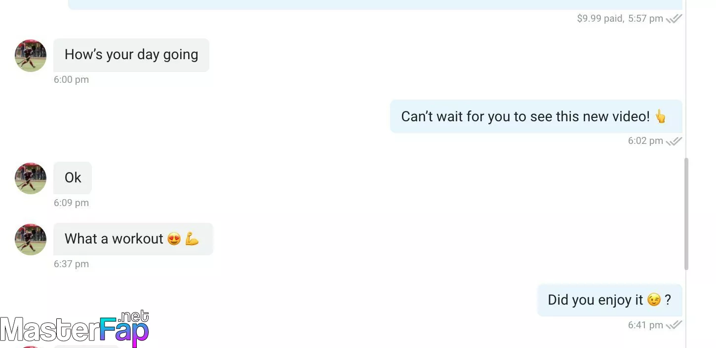This screenshot has width=716, height=348.
Task: Click the 6:00 pm timestamp
Action: (x=72, y=80)
